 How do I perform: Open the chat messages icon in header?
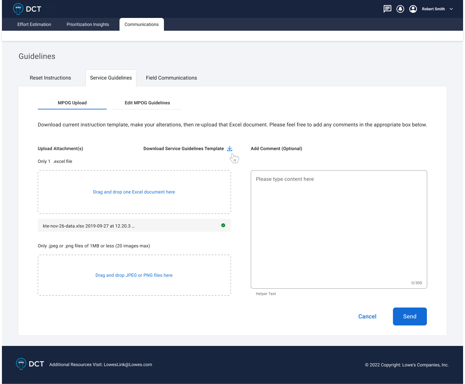[x=387, y=9]
